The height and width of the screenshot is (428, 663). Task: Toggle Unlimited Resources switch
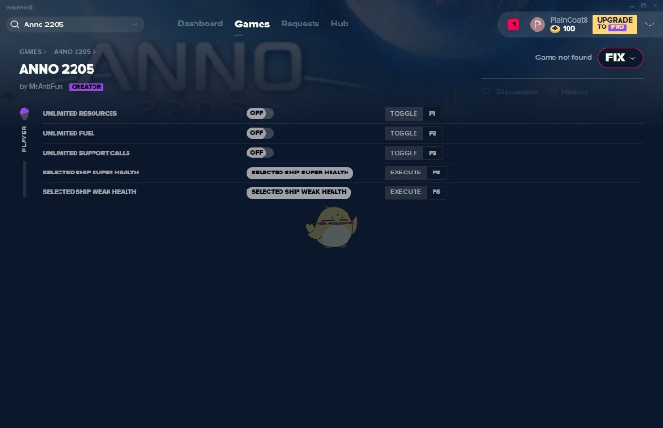click(x=260, y=113)
